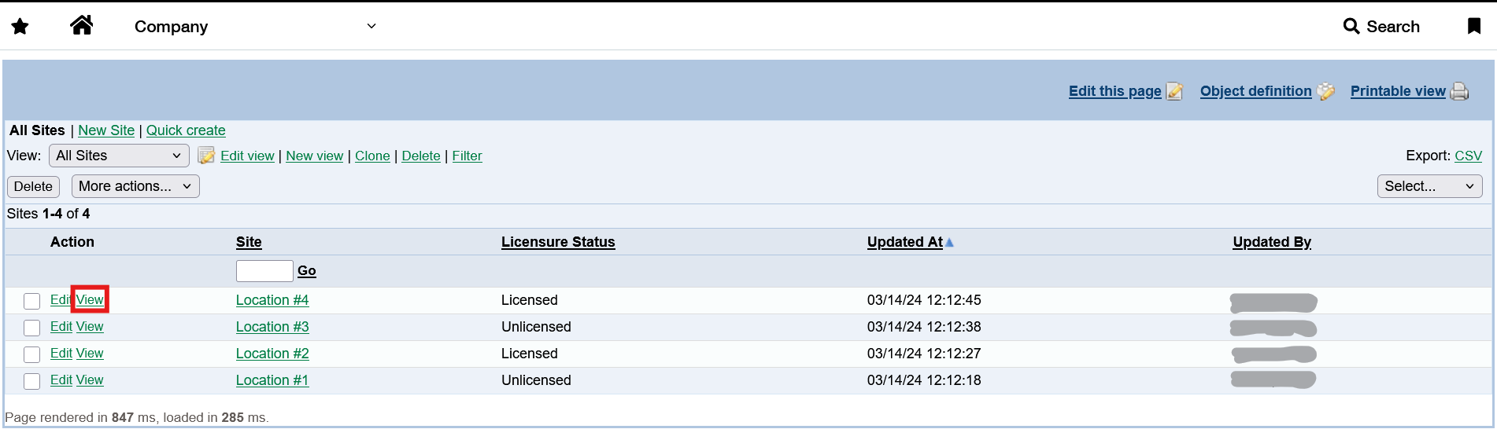Image resolution: width=1497 pixels, height=429 pixels.
Task: Click the icon next to Object definition
Action: coord(1325,91)
